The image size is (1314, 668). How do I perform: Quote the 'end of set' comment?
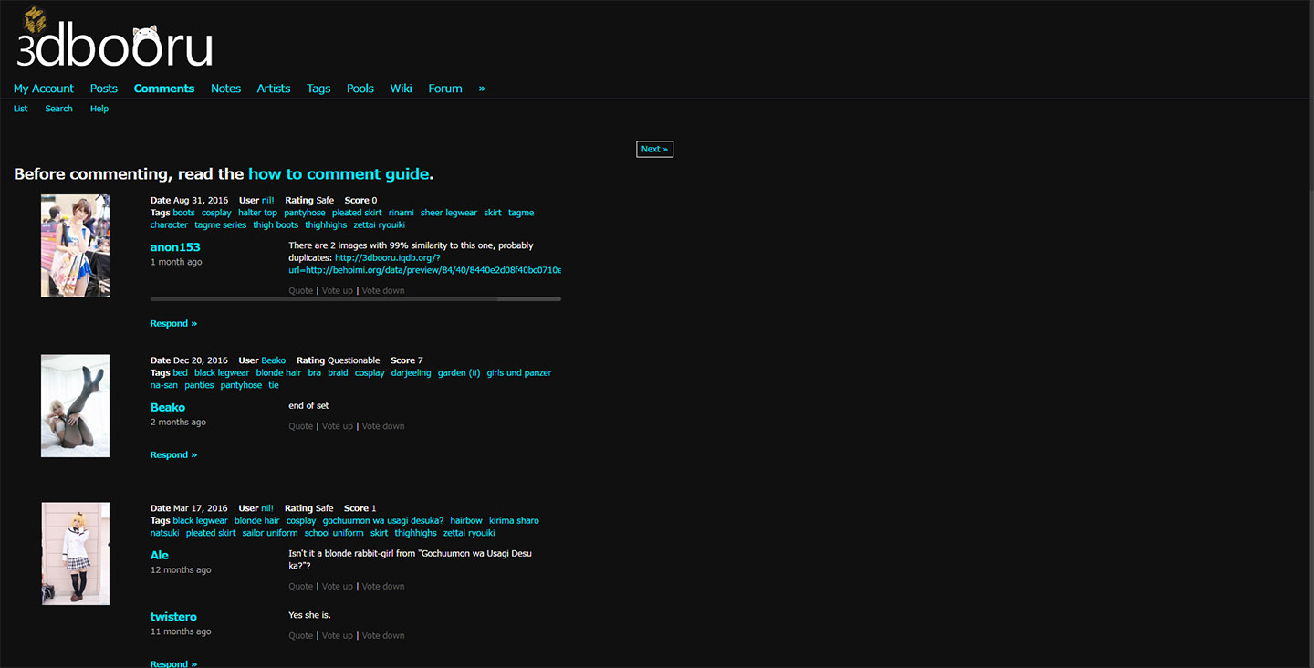point(301,426)
